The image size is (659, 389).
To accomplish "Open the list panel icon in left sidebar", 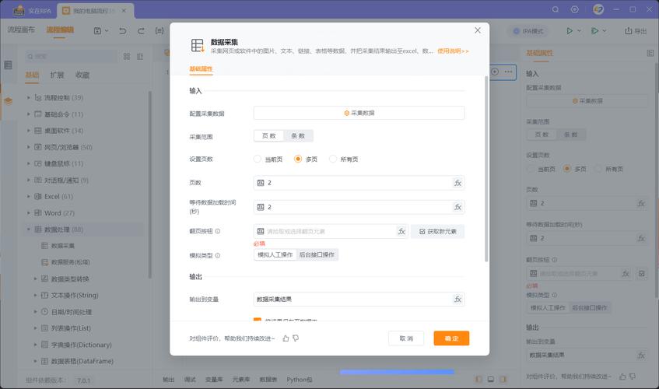I will point(8,65).
